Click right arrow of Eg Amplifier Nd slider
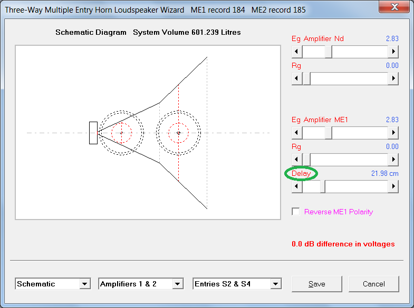 [393, 52]
